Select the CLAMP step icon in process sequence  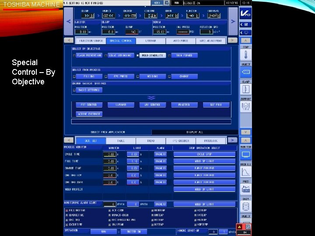coord(88,15)
